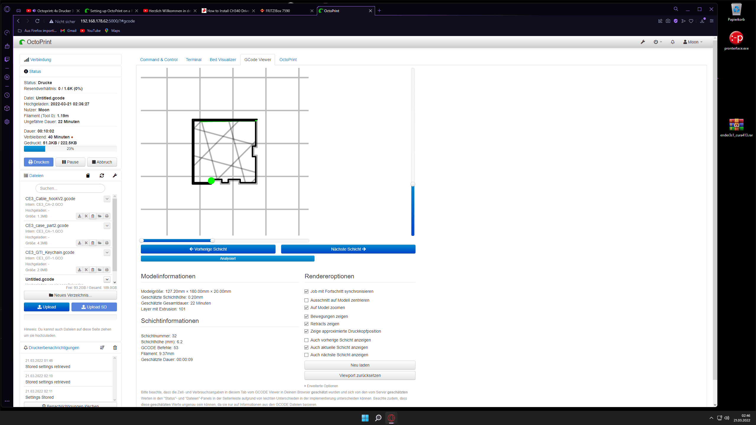The image size is (756, 425).
Task: Delete CE3_Cable_hookV2.gcode
Action: pyautogui.click(x=93, y=216)
